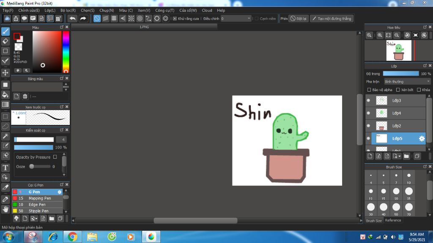Tick the Opacity by Pressure checkbox

55,157
